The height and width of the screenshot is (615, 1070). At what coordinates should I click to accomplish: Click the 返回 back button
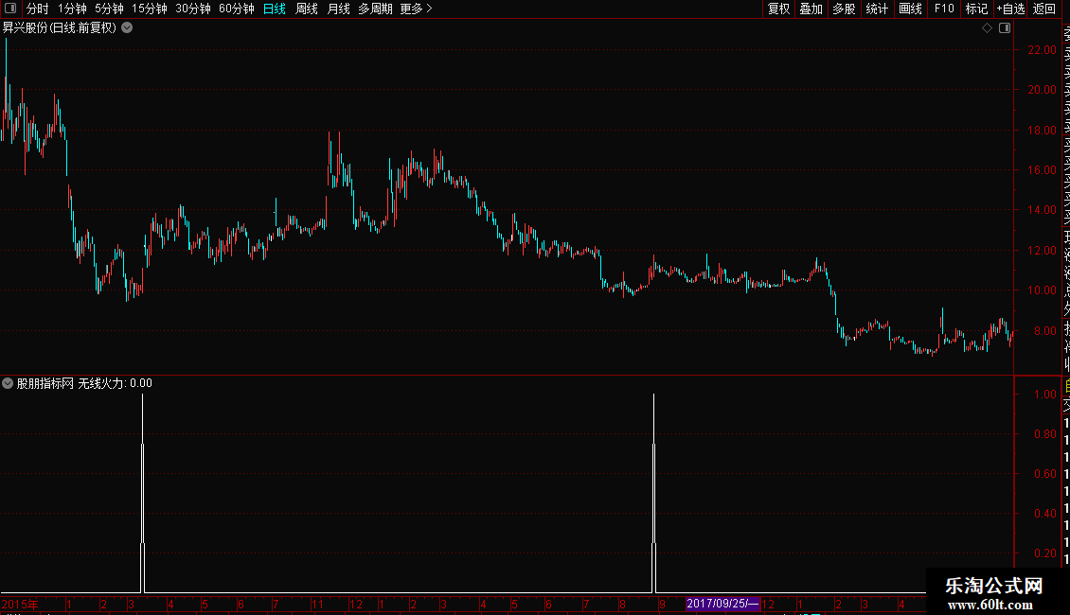(1044, 9)
